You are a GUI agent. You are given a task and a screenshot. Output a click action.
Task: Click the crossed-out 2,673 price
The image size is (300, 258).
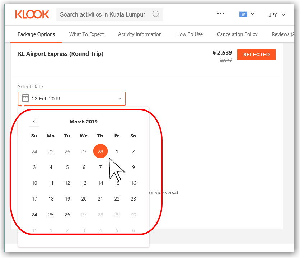point(226,60)
